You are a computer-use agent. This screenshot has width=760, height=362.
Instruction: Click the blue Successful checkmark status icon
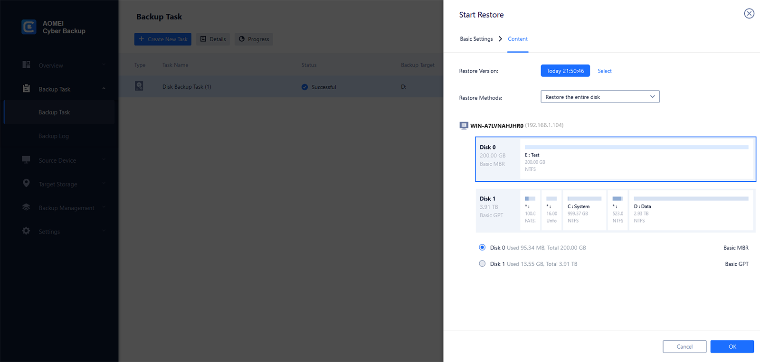[x=304, y=87]
